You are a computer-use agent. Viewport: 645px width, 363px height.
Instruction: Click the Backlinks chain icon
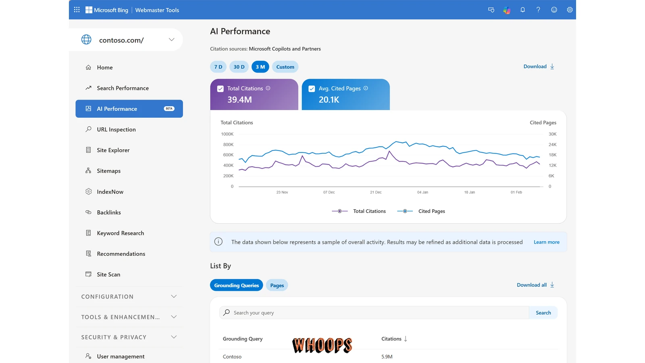(x=88, y=212)
